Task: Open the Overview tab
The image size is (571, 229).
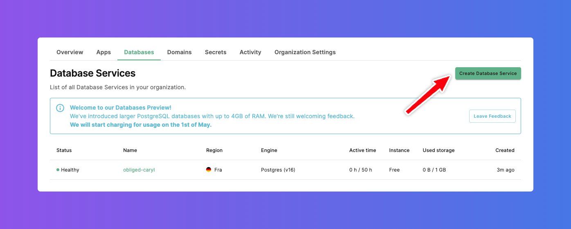Action: [70, 52]
